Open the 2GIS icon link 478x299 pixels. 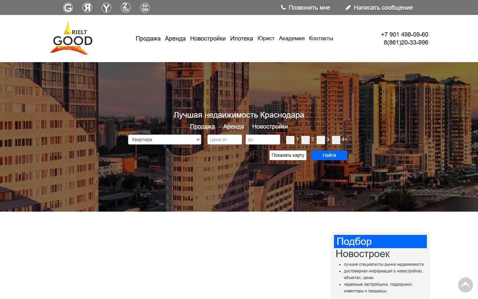click(x=125, y=8)
